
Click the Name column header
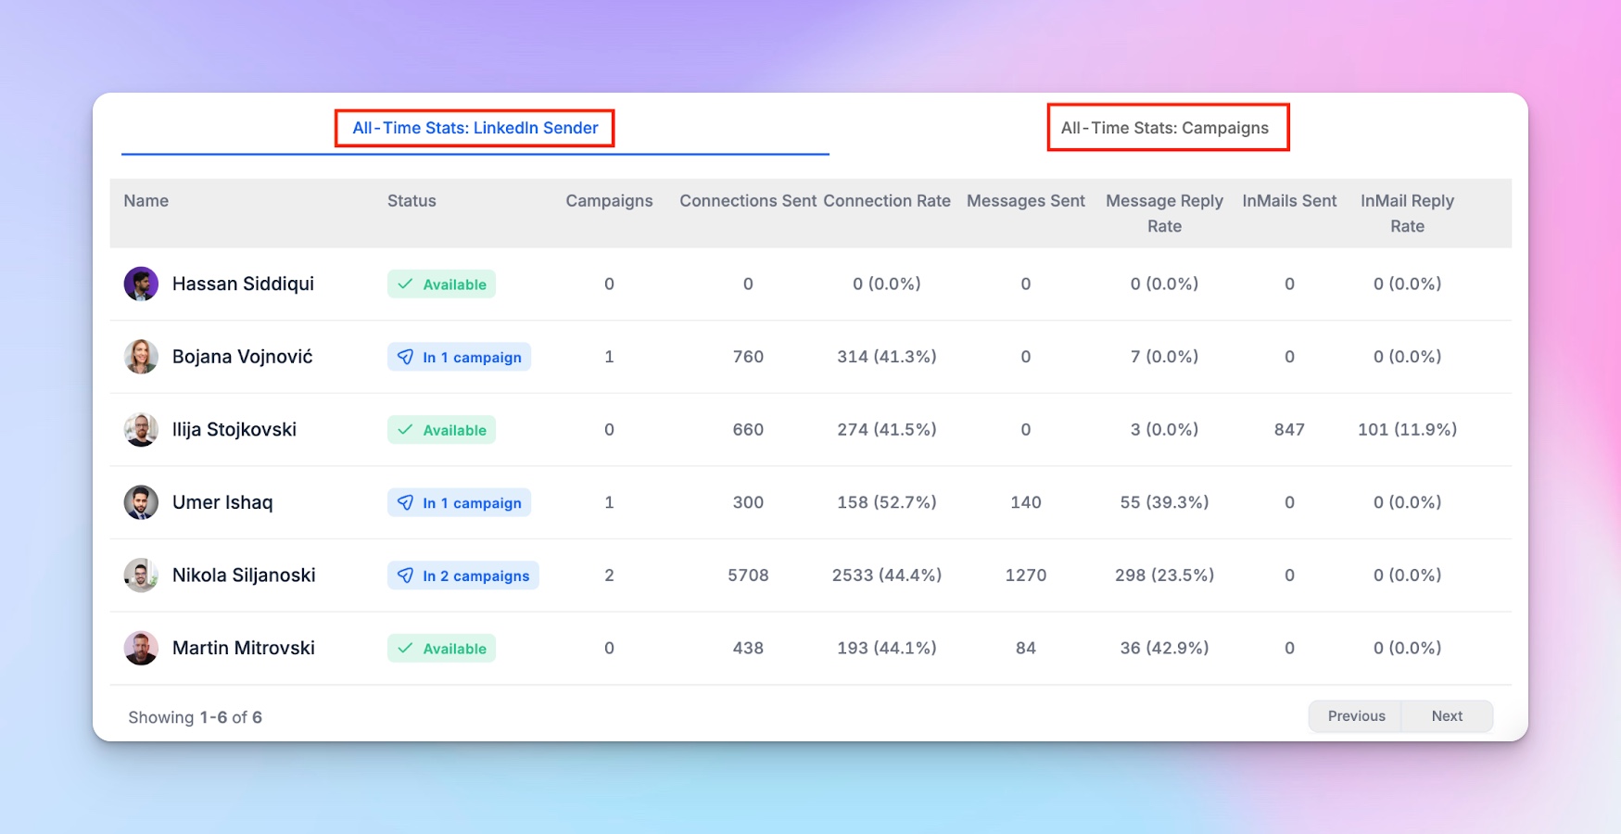[146, 201]
